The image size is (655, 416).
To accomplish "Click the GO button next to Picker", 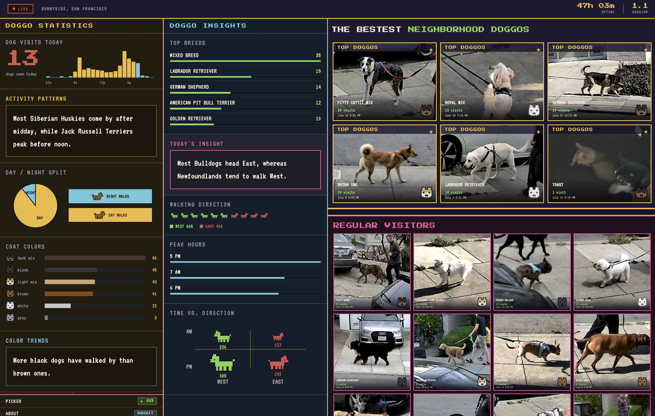I will click(147, 401).
